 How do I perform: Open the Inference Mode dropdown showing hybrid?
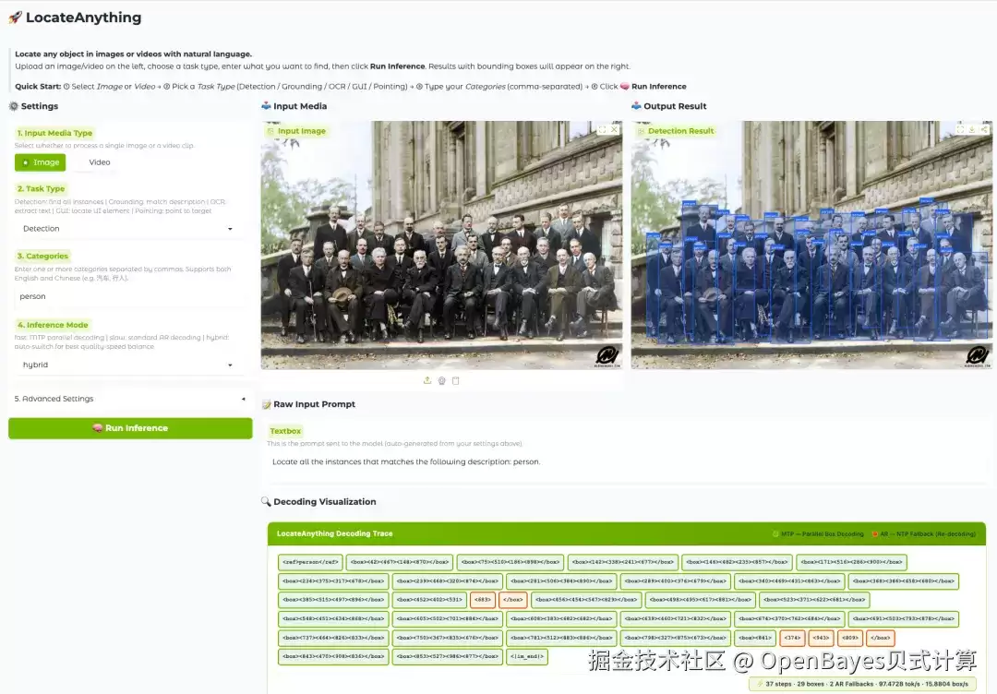click(128, 365)
